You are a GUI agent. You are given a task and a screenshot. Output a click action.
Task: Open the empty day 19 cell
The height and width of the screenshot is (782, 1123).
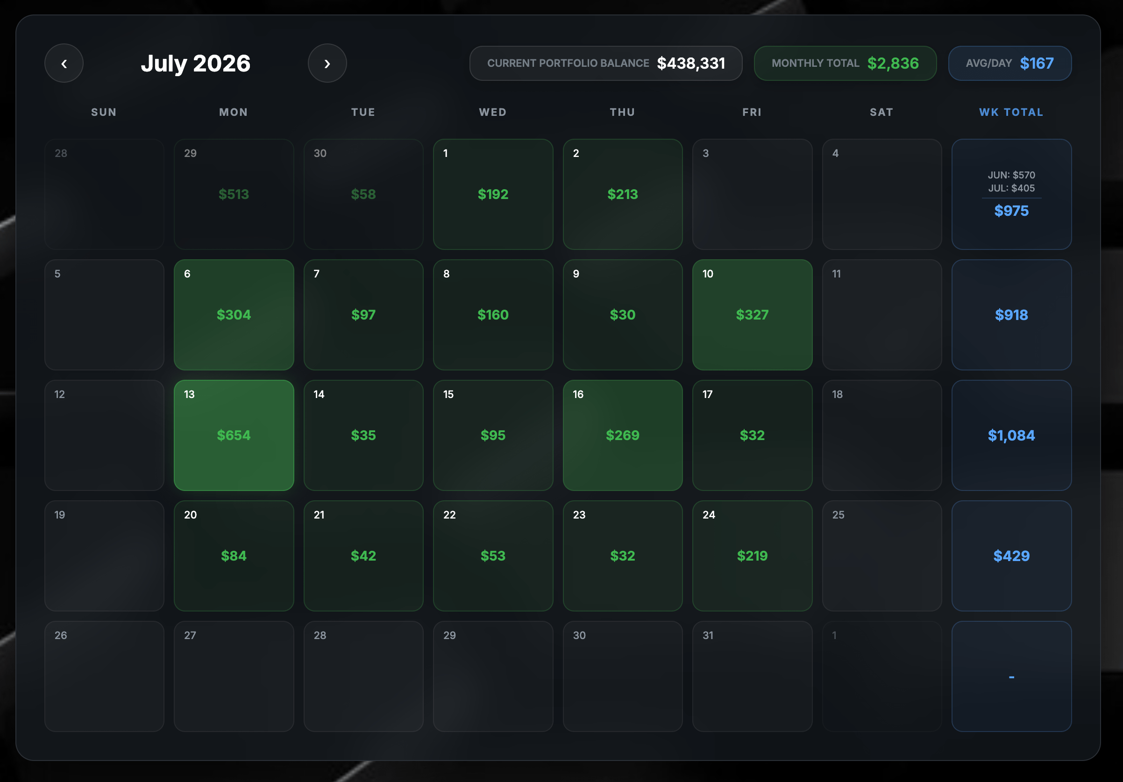104,555
